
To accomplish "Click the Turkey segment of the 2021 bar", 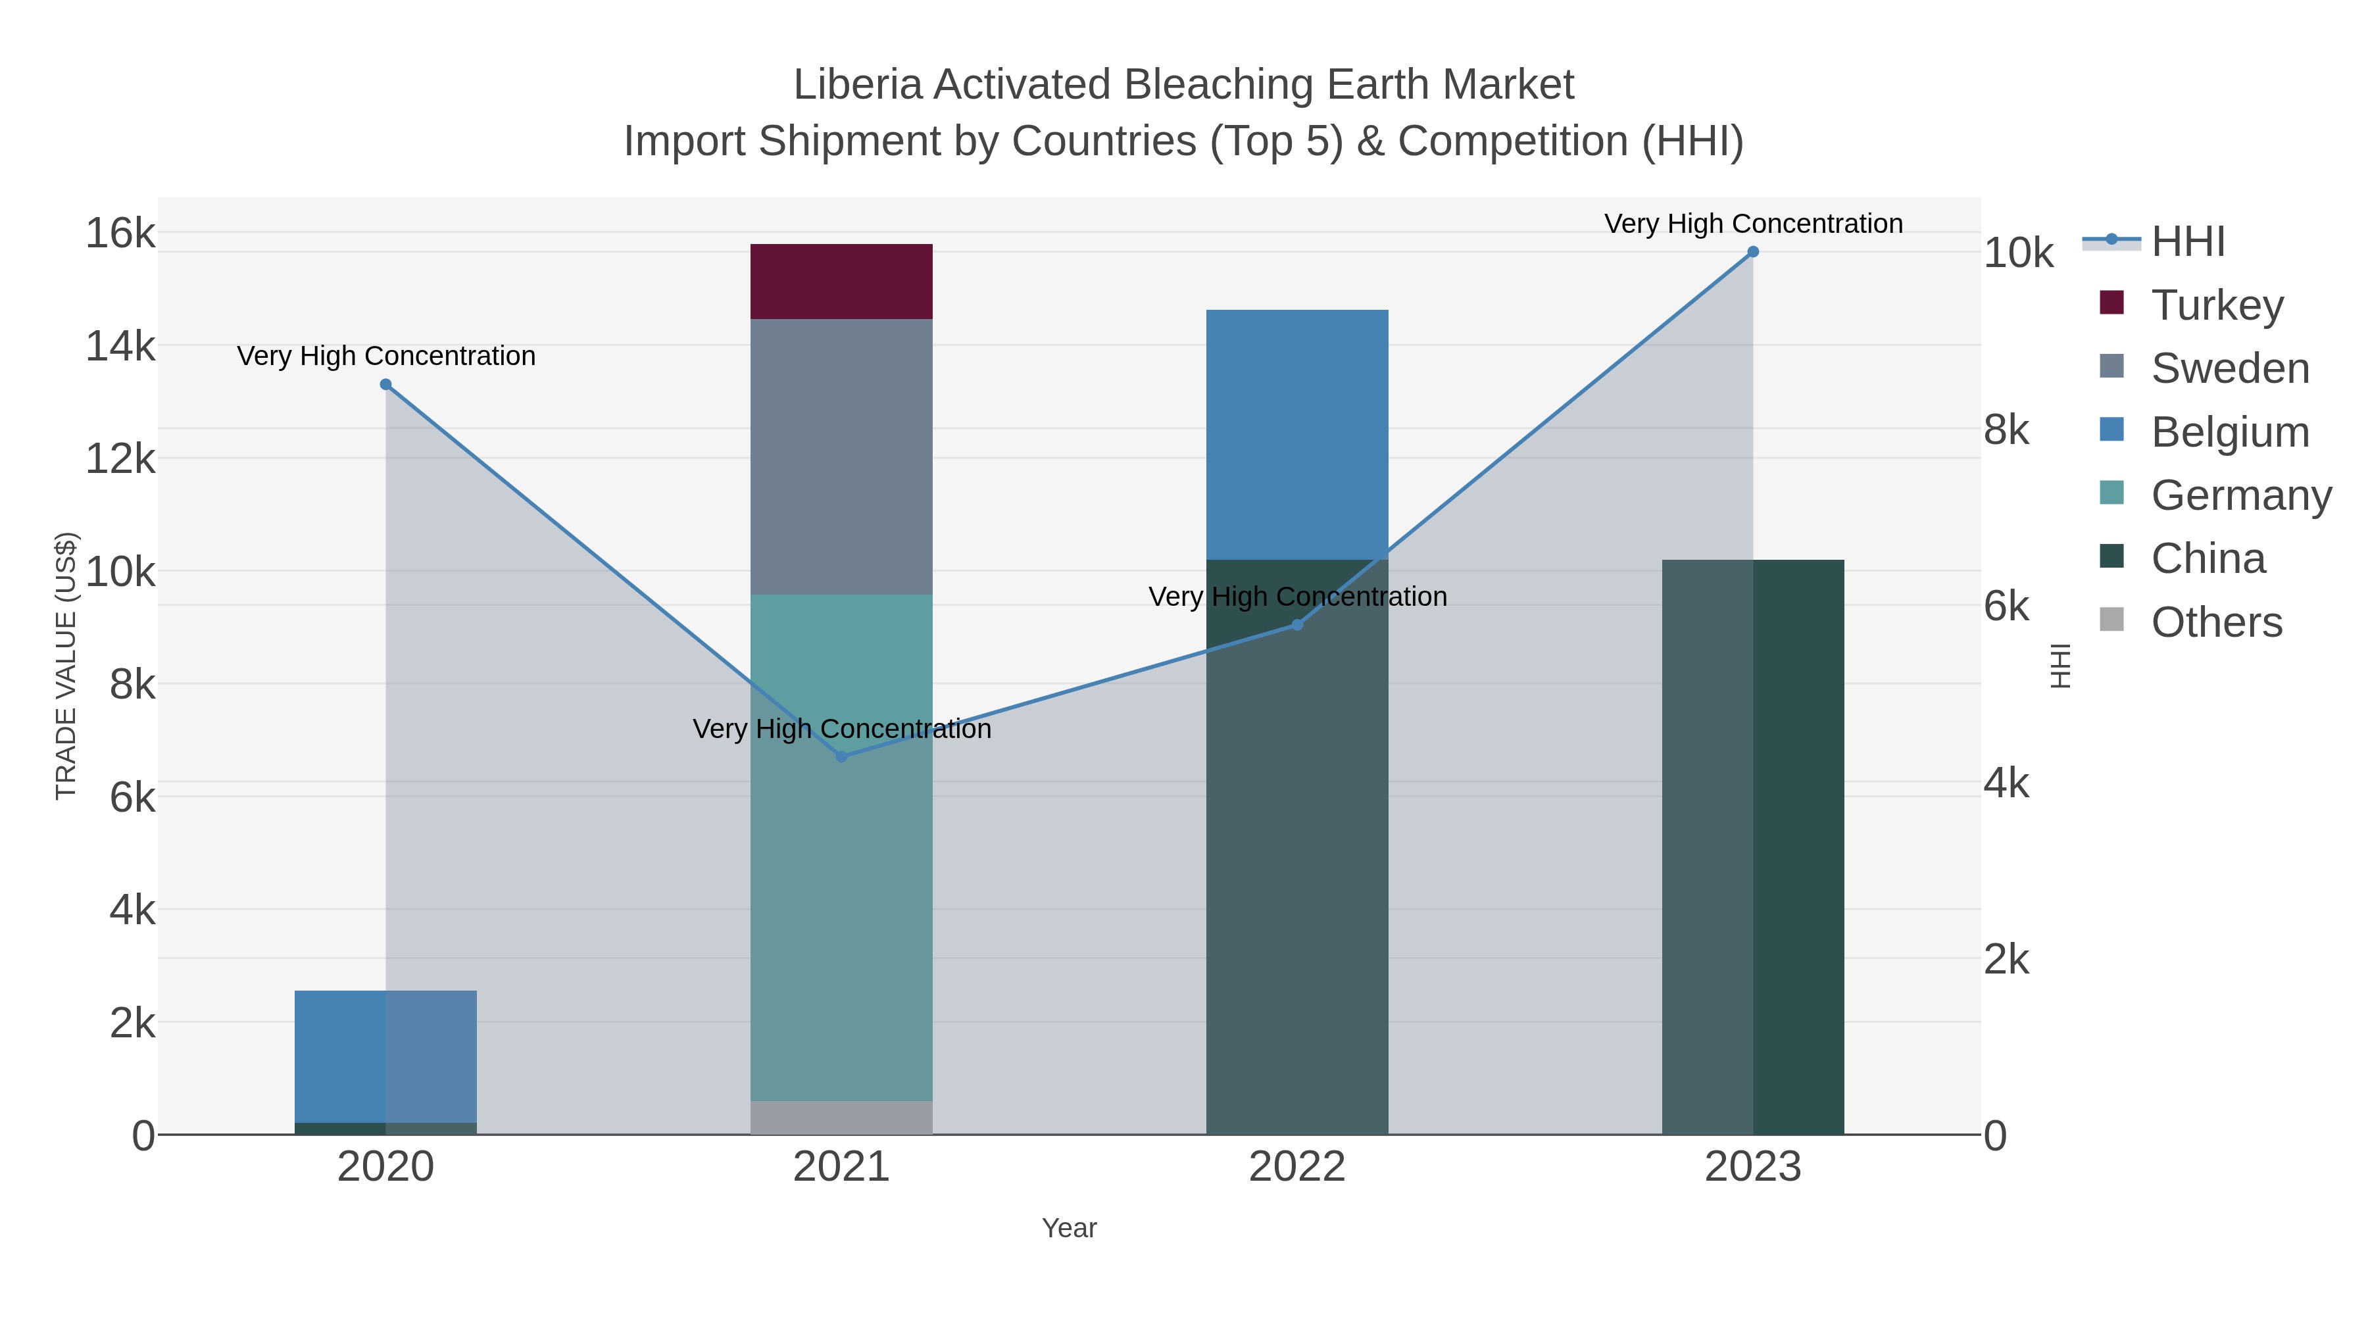I will click(x=841, y=282).
